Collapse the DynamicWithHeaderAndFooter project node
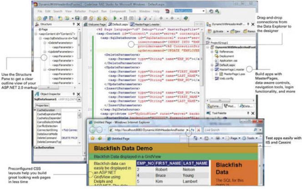Screen dimensions: 302x189 click(x=207, y=47)
